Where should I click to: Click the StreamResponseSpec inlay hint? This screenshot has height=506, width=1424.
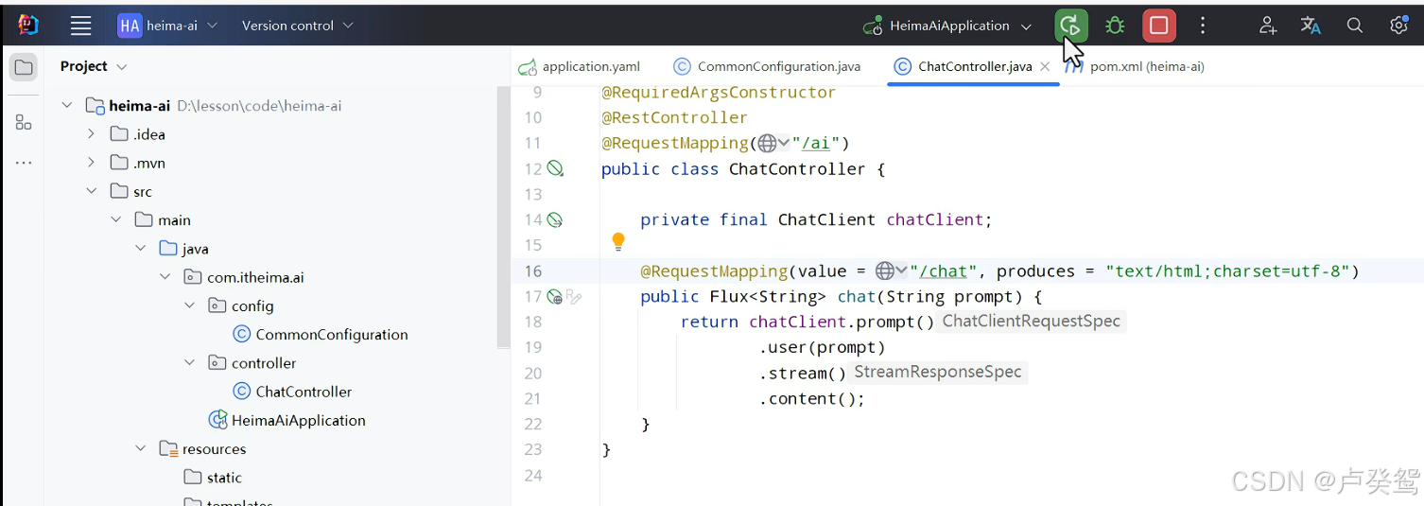(x=937, y=373)
